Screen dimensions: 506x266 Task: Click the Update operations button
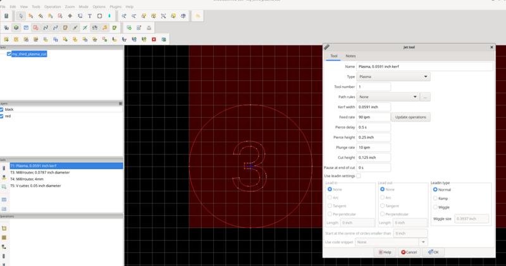410,117
